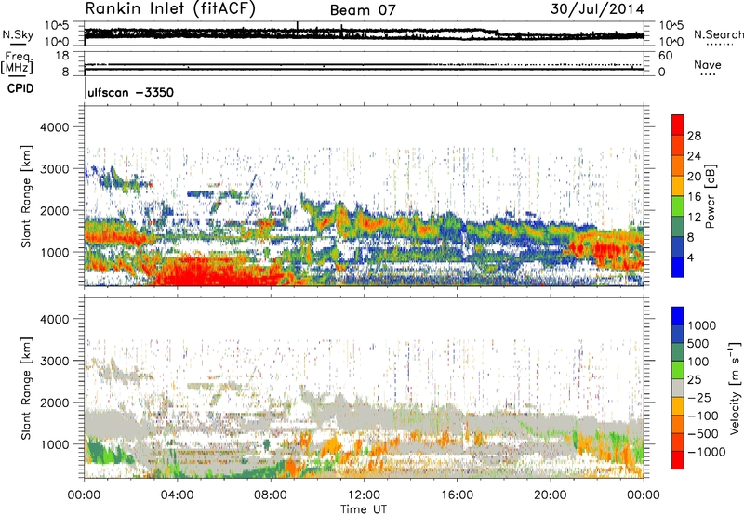This screenshot has width=744, height=515.
Task: Click the Velocity colour bar
Action: tap(678, 388)
